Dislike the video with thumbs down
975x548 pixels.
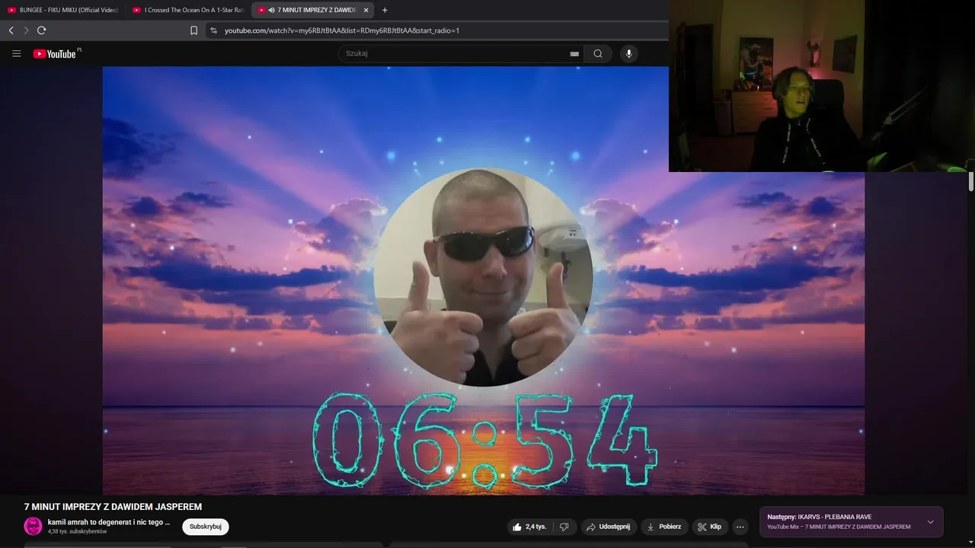coord(564,527)
